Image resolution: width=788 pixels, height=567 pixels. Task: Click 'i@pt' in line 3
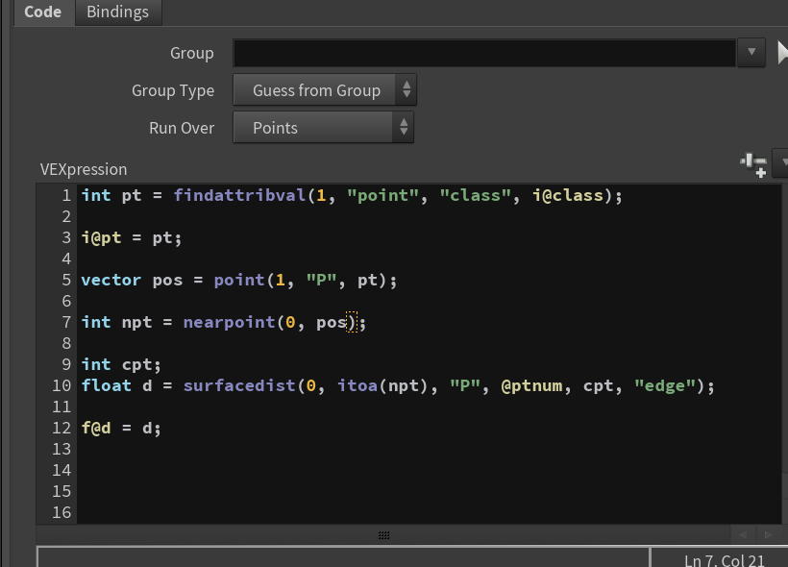coord(102,237)
